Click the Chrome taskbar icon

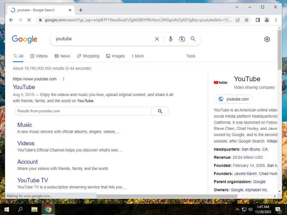click(x=48, y=209)
